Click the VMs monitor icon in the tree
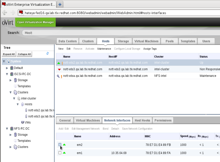Image resolution: width=220 pixels, height=162 pixels. pos(23,122)
